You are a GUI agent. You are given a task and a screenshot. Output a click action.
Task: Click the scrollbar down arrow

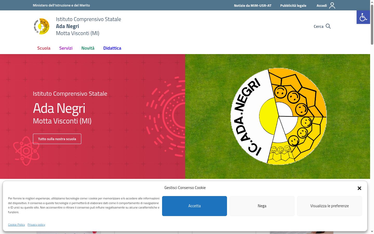pos(372,231)
